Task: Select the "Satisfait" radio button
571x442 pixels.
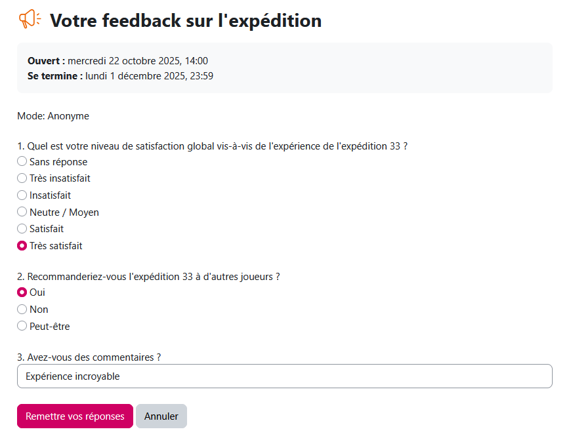Action: [x=22, y=229]
